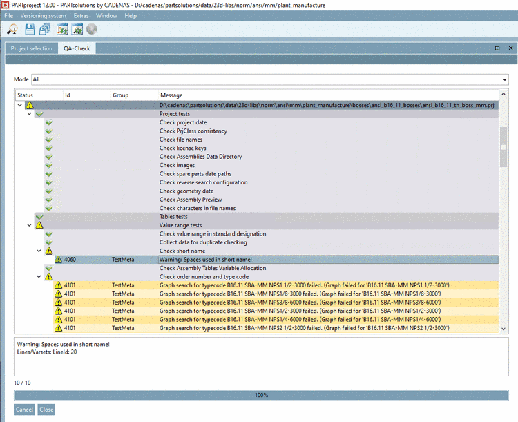Click green check icon for Check images
This screenshot has width=518, height=422.
49,166
